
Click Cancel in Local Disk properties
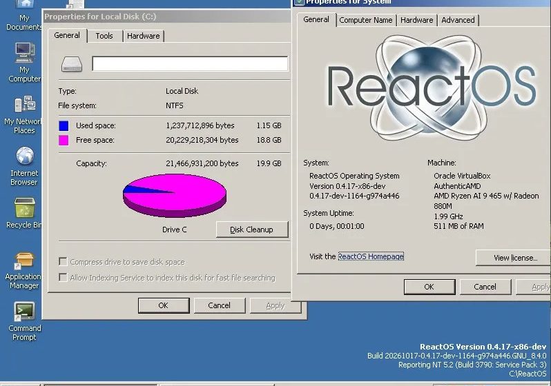click(220, 305)
